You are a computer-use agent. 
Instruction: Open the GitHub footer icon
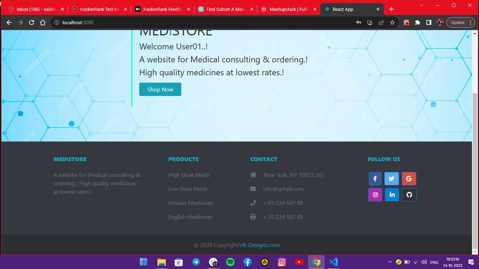409,195
